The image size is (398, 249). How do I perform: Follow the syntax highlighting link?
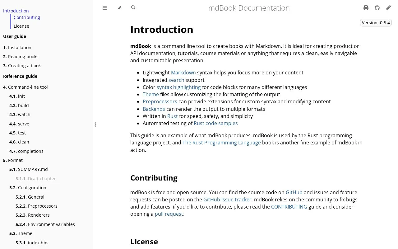[x=179, y=87]
